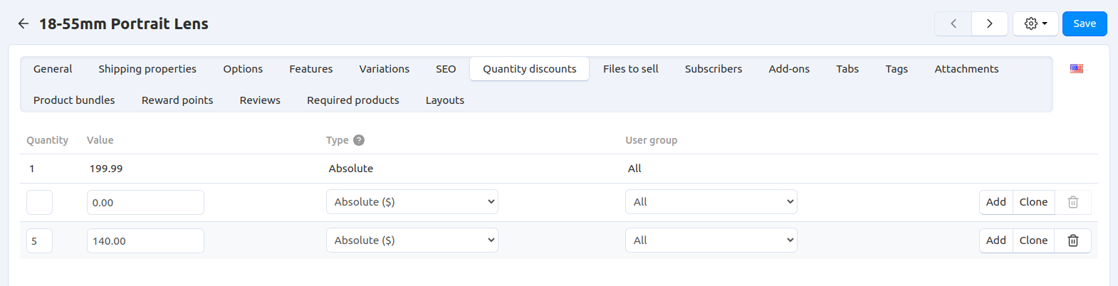The image size is (1118, 286).
Task: Save the product changes
Action: (1085, 23)
